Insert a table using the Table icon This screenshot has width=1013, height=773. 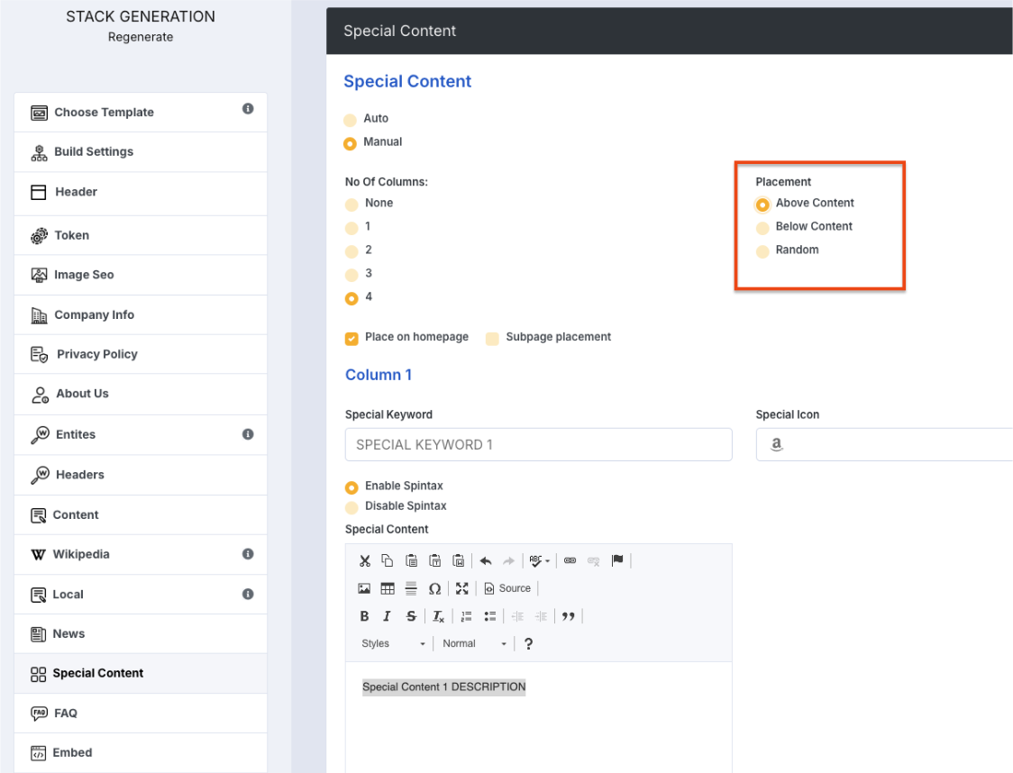click(x=388, y=588)
